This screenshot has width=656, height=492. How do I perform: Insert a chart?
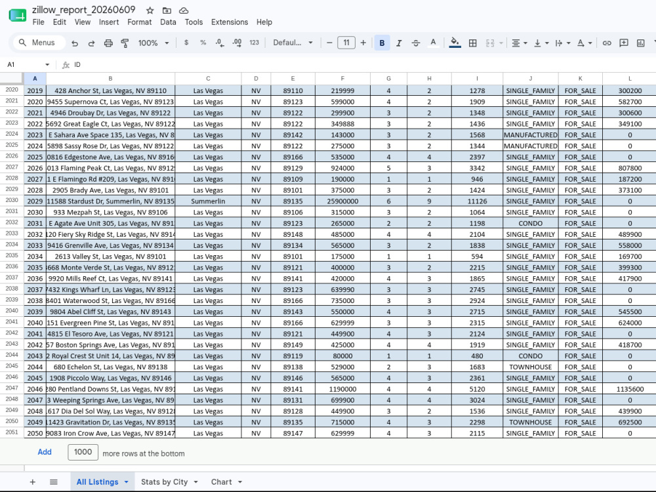tap(640, 43)
